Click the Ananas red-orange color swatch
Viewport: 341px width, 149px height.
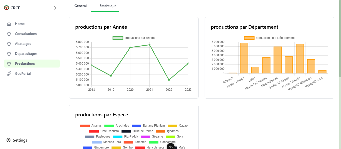pyautogui.click(x=85, y=125)
